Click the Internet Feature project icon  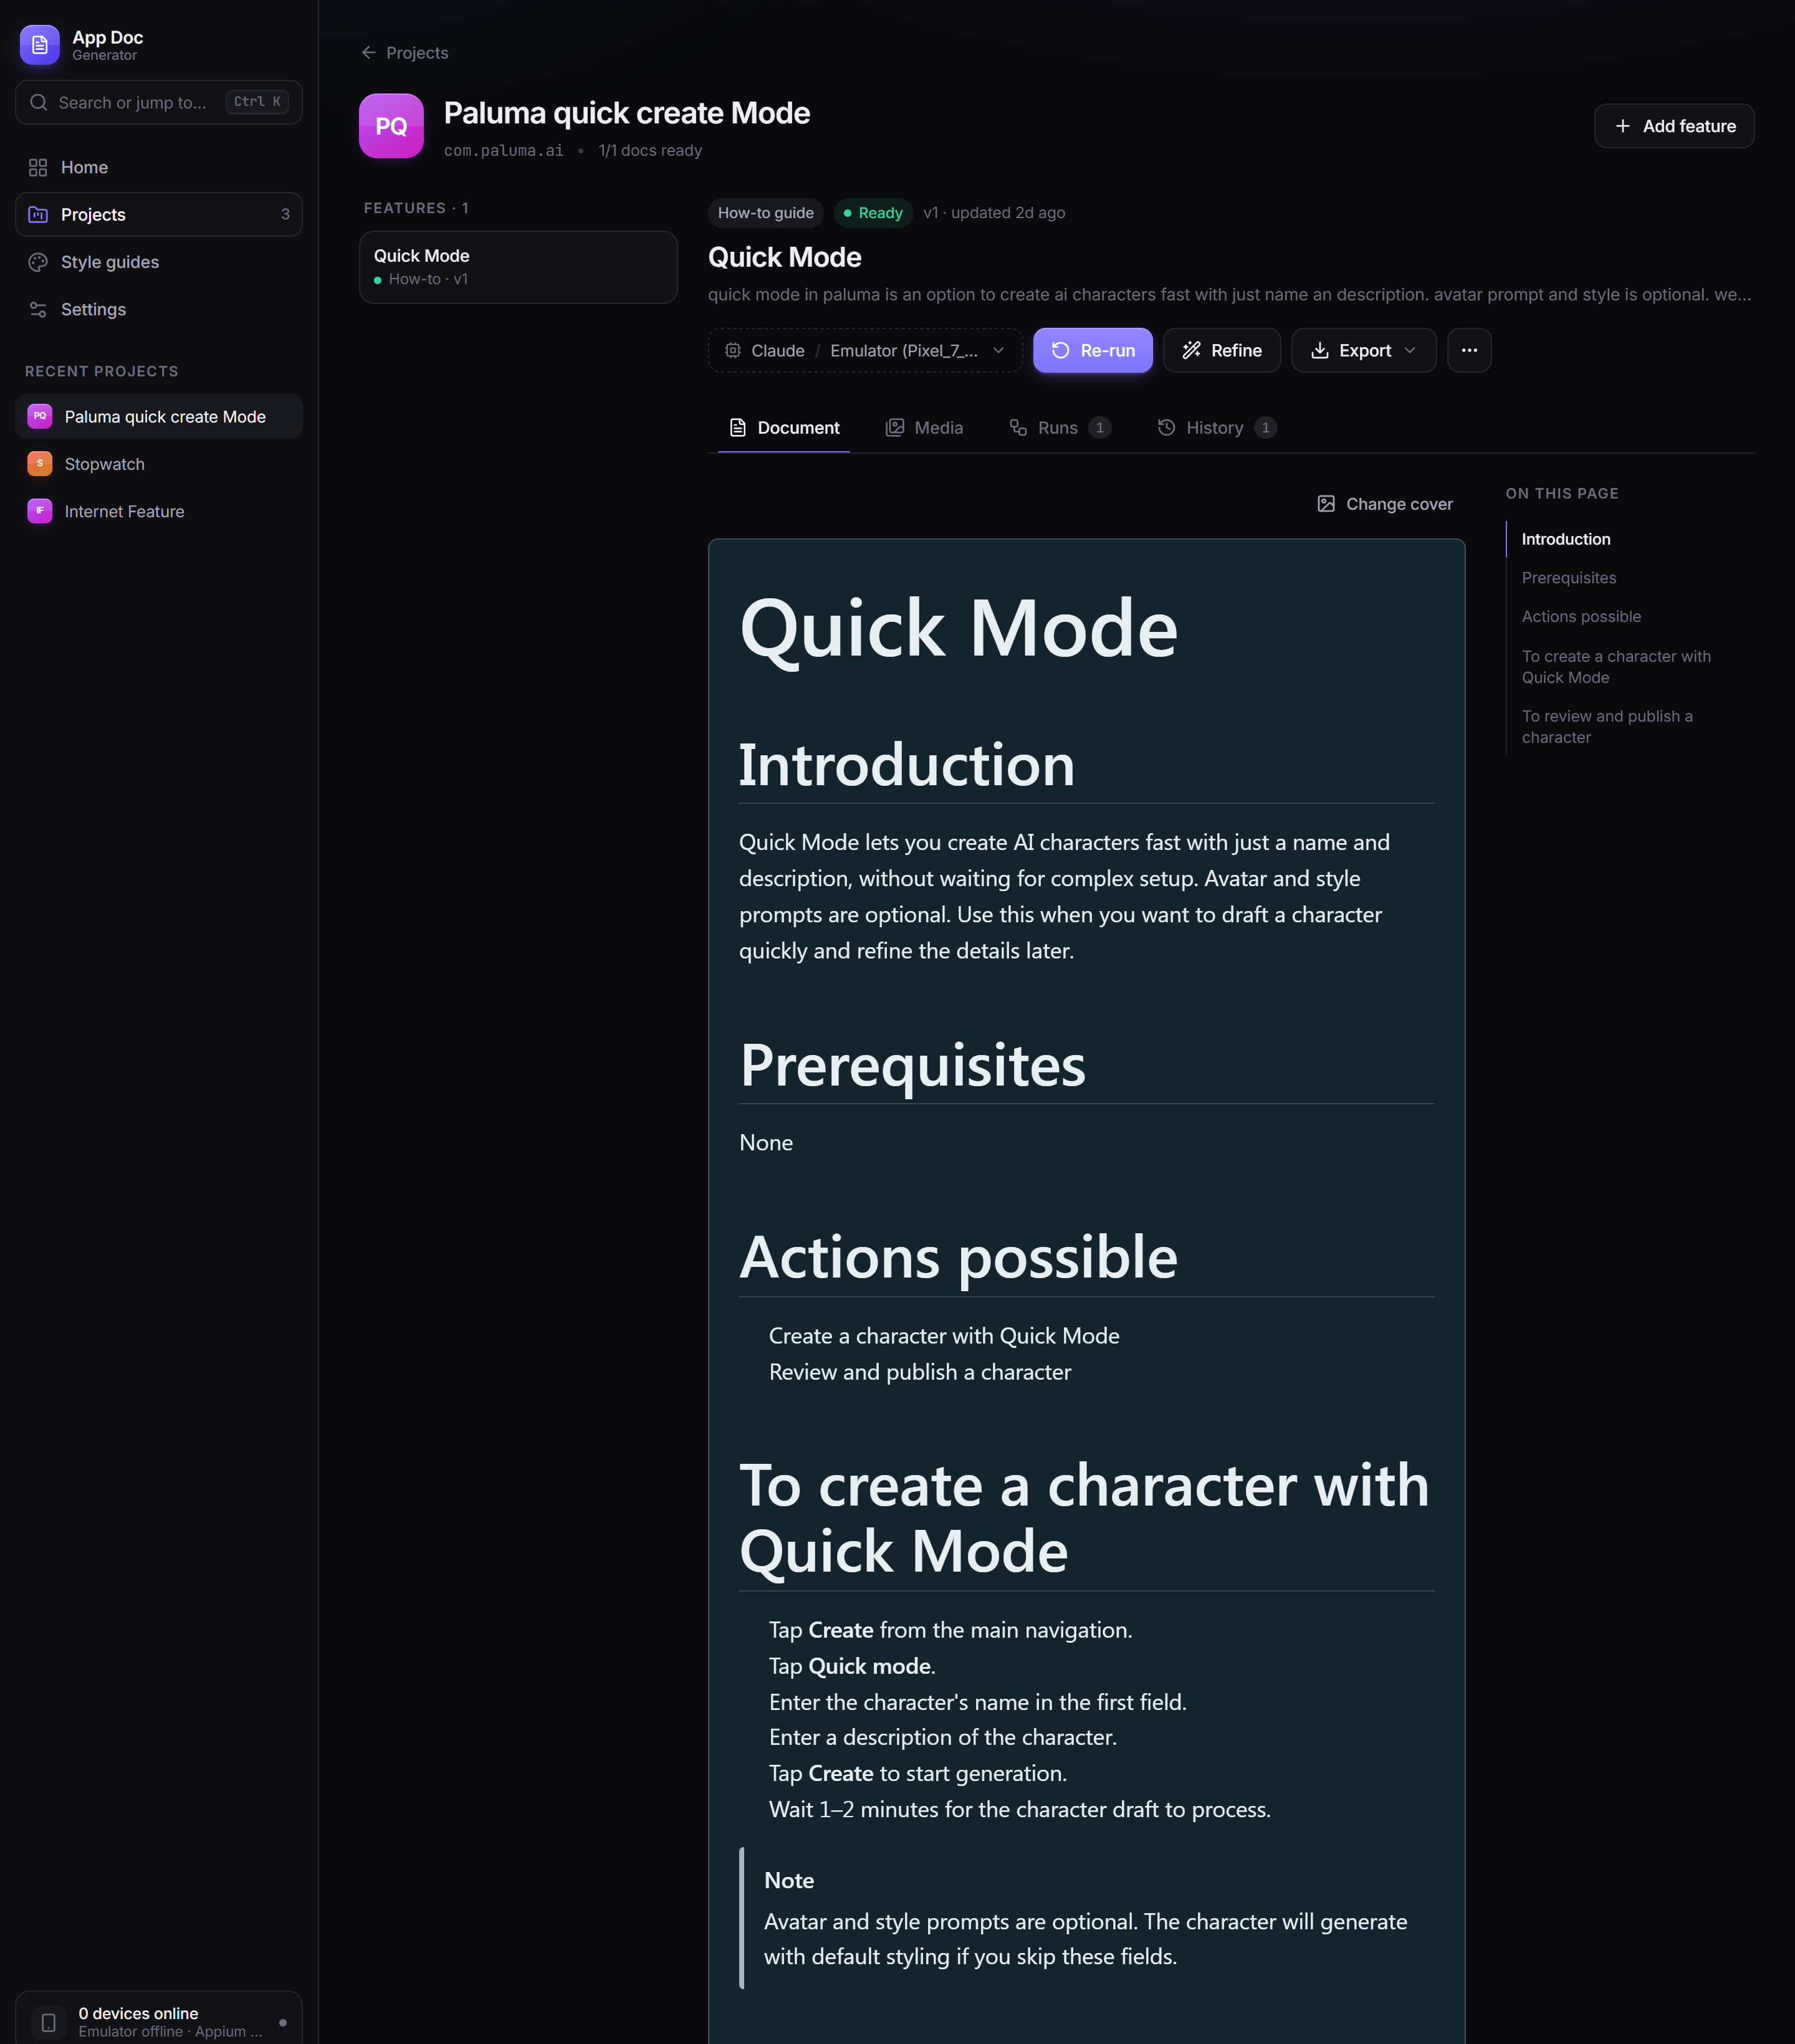click(40, 511)
